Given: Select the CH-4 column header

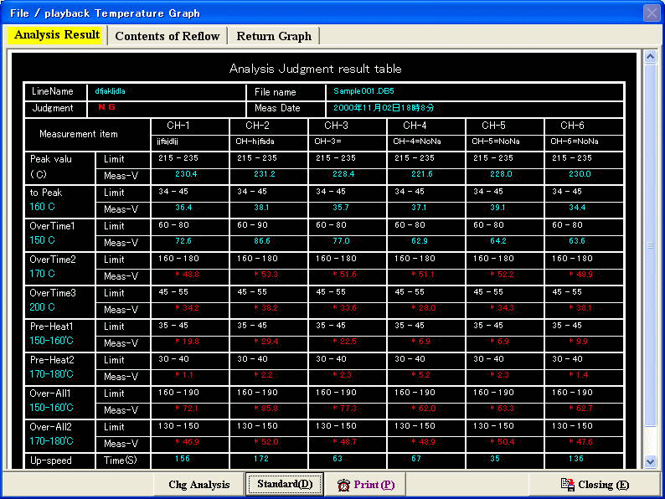Looking at the screenshot, I should pos(415,126).
